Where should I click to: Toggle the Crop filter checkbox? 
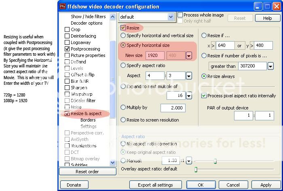tap(67, 29)
